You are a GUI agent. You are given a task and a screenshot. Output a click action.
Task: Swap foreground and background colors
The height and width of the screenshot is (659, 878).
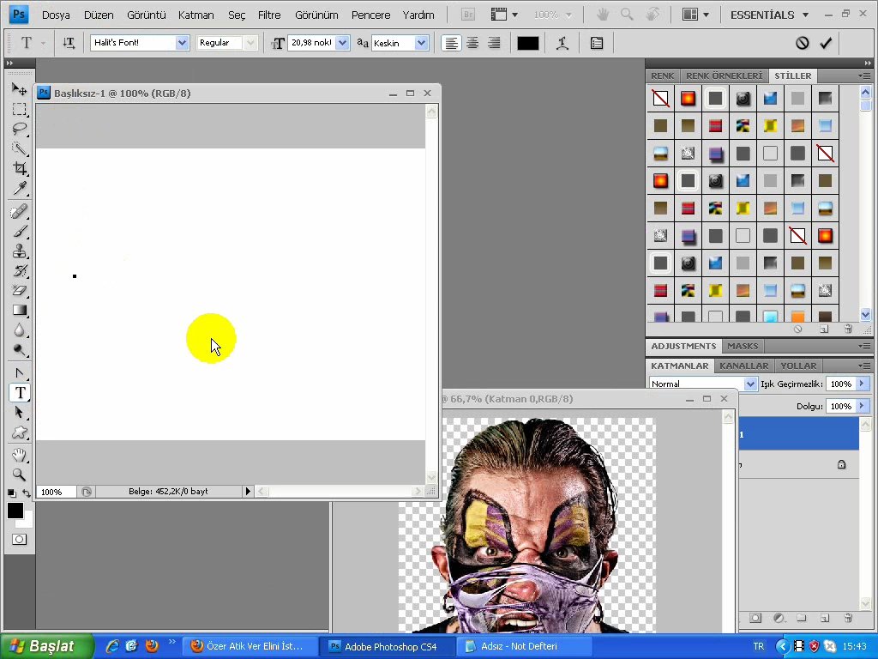click(x=27, y=493)
